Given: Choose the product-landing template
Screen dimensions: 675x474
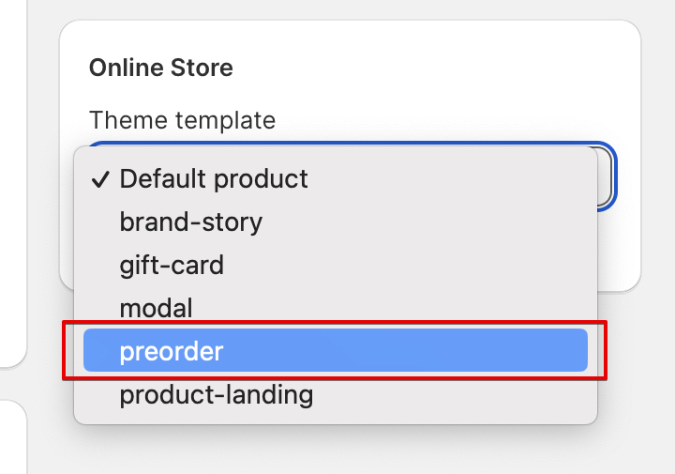Looking at the screenshot, I should click(216, 394).
